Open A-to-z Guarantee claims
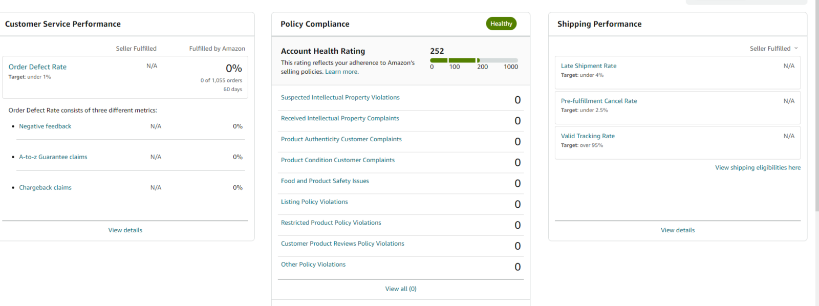Image resolution: width=819 pixels, height=306 pixels. click(x=53, y=157)
